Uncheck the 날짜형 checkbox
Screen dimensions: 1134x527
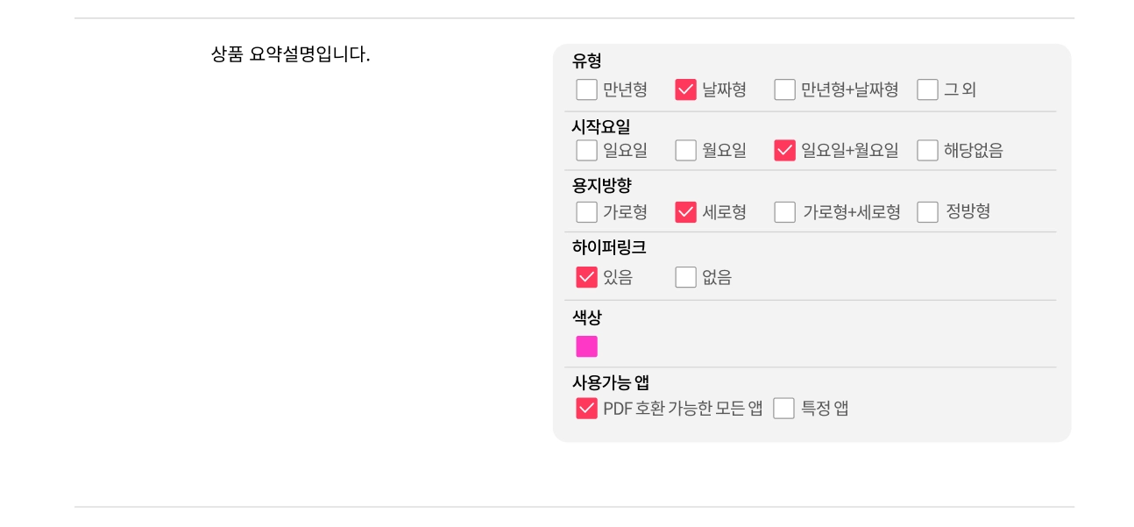(685, 89)
